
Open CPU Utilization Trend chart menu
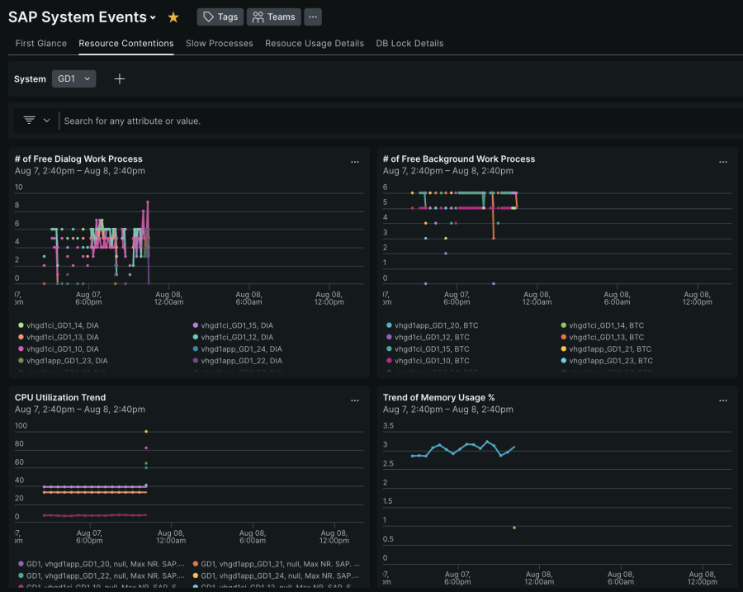coord(355,400)
